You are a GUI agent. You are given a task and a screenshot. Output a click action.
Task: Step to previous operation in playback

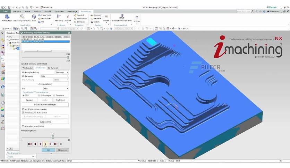[35, 144]
